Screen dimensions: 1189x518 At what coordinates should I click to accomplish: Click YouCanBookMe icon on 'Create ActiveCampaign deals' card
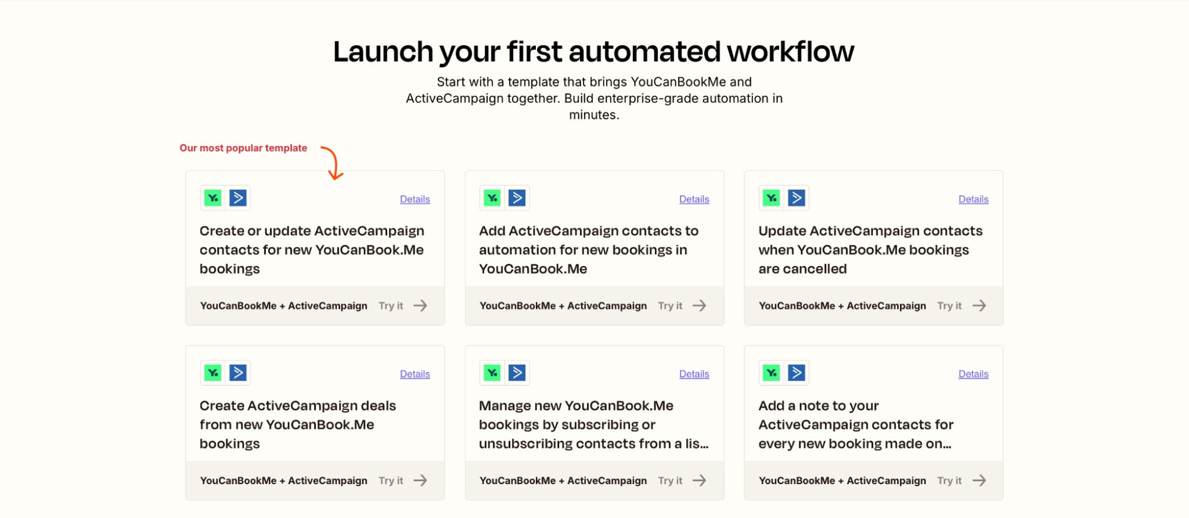(213, 372)
